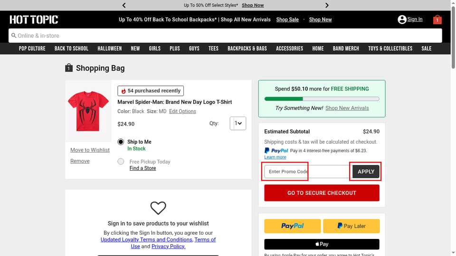Click the Find a Store link
The image size is (456, 256).
click(x=143, y=168)
